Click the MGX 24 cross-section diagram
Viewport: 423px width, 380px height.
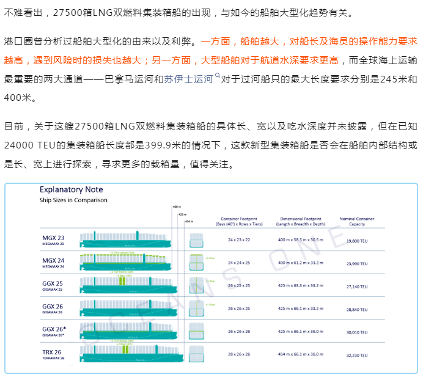[197, 262]
